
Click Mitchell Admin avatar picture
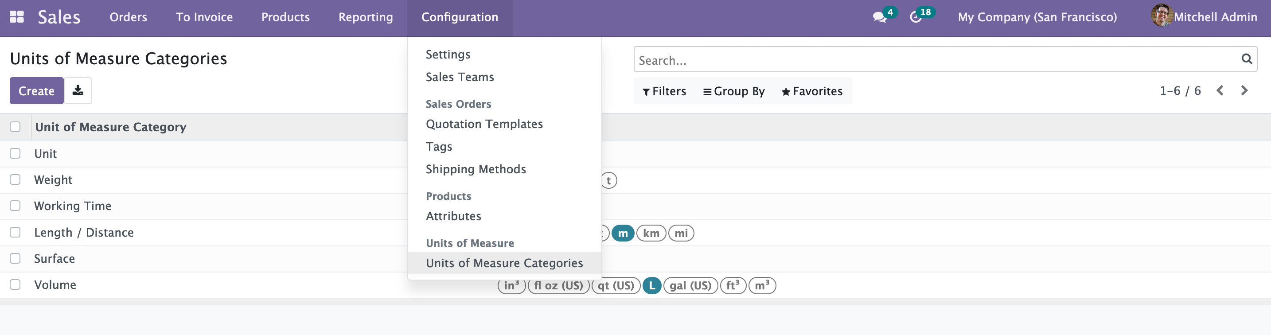[x=1162, y=16]
